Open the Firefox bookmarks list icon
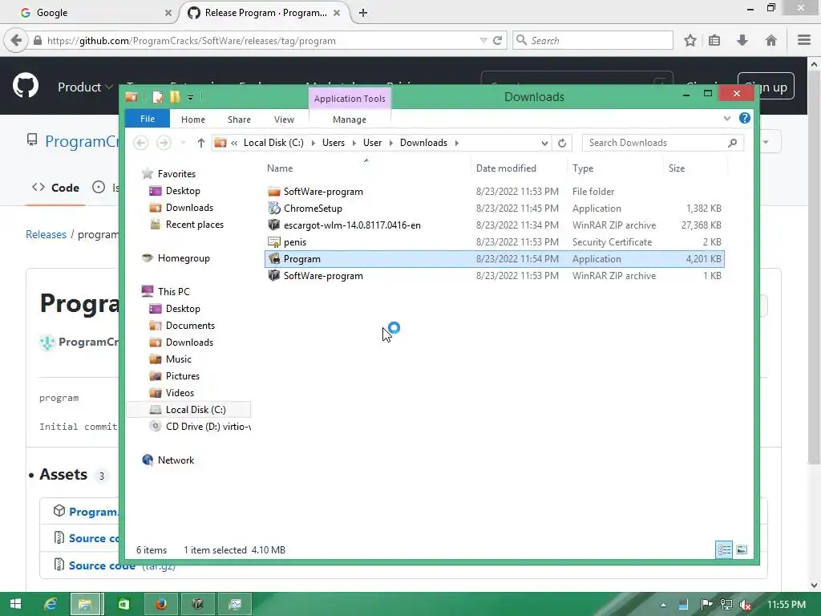 tap(714, 40)
